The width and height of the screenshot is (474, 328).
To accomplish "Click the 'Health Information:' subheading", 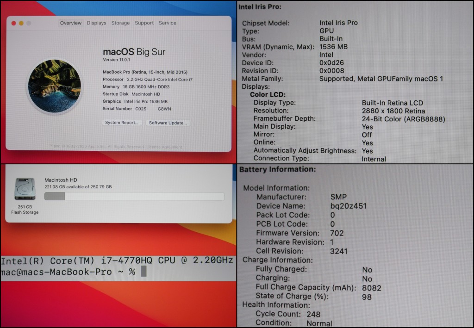I will point(276,305).
